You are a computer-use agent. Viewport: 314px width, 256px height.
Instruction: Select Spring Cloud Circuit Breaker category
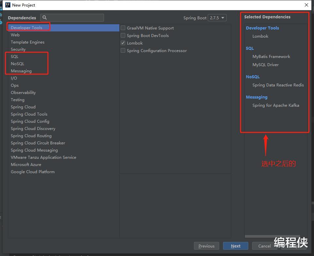click(64, 143)
